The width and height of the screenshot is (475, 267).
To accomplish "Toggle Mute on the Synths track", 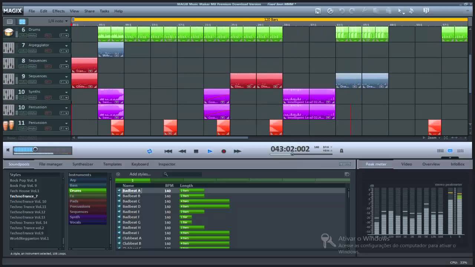I will [32, 98].
